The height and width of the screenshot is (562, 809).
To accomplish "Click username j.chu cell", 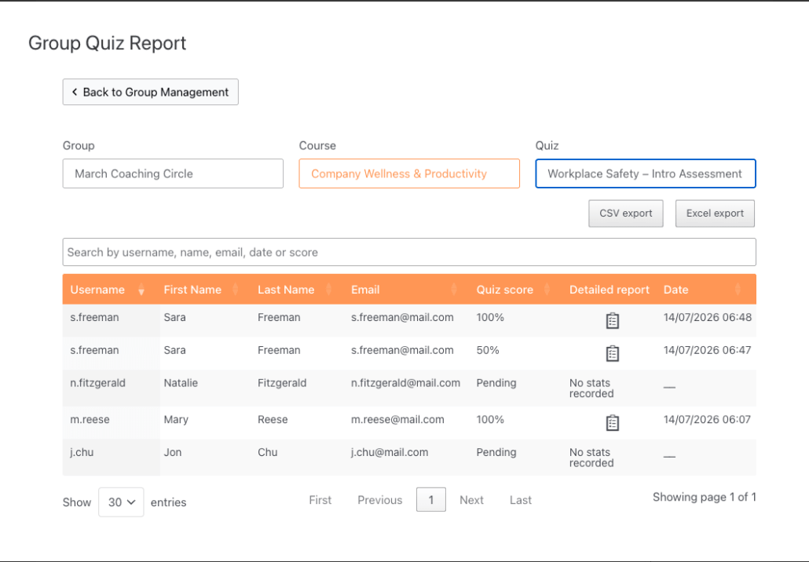I will [x=82, y=452].
